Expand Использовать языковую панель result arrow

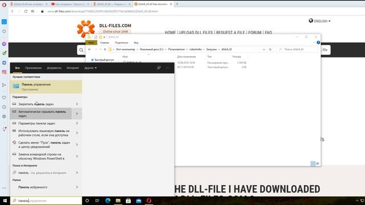77,133
